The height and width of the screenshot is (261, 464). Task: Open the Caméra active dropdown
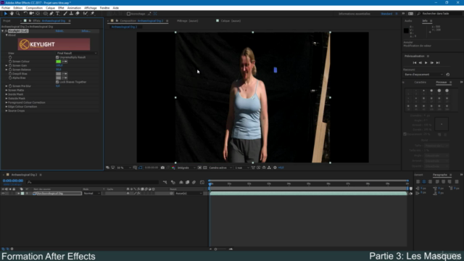click(x=220, y=167)
